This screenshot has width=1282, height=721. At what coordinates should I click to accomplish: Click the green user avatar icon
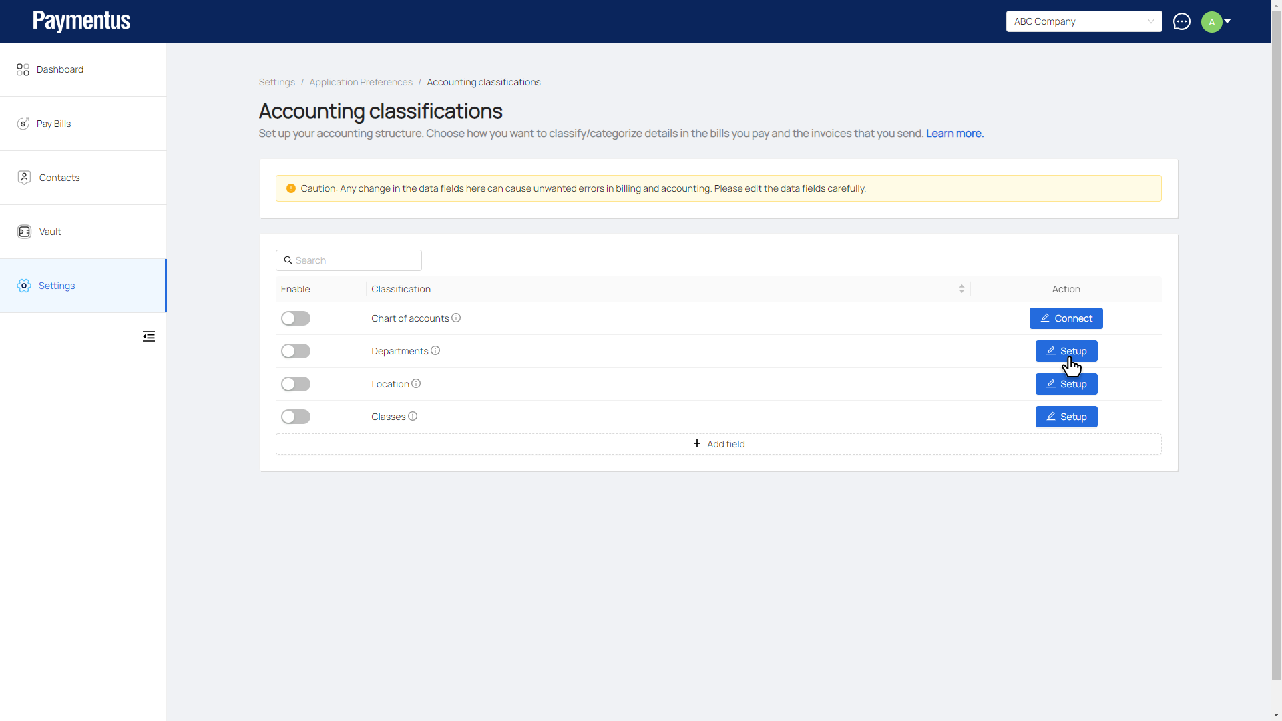coord(1211,21)
